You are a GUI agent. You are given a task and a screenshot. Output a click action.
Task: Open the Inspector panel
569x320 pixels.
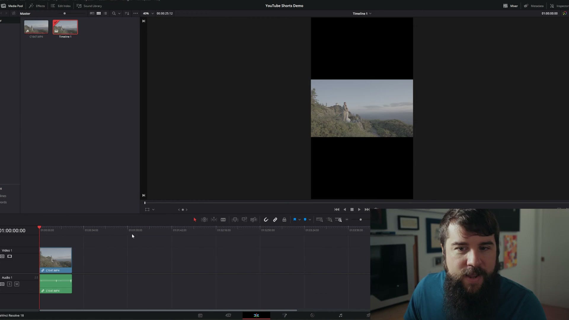560,6
